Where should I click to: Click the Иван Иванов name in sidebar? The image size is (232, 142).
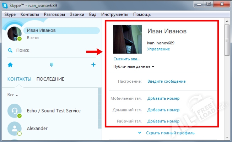(41, 31)
